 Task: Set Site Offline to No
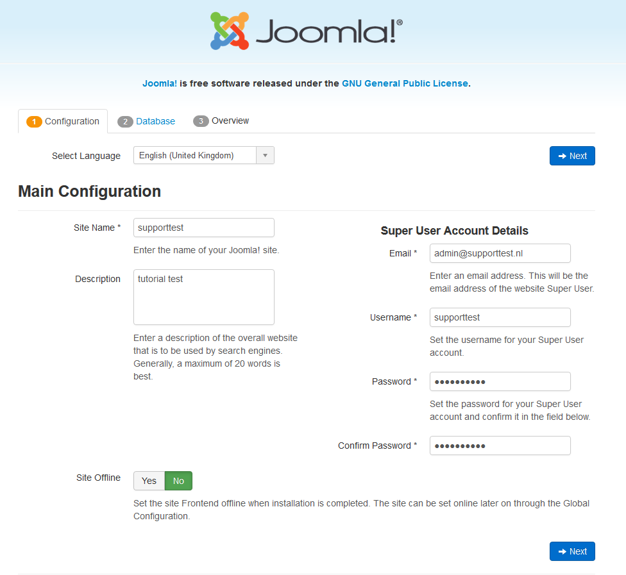pos(178,481)
